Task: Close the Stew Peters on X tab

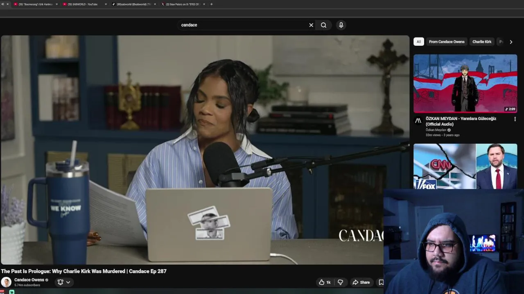Action: (x=204, y=4)
